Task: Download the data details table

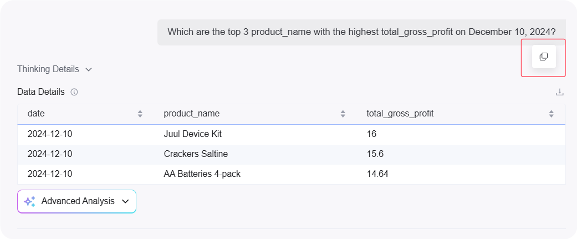Action: tap(559, 92)
